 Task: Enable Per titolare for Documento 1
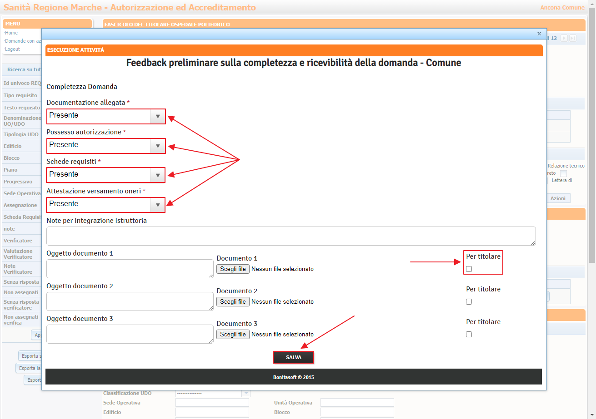click(469, 269)
